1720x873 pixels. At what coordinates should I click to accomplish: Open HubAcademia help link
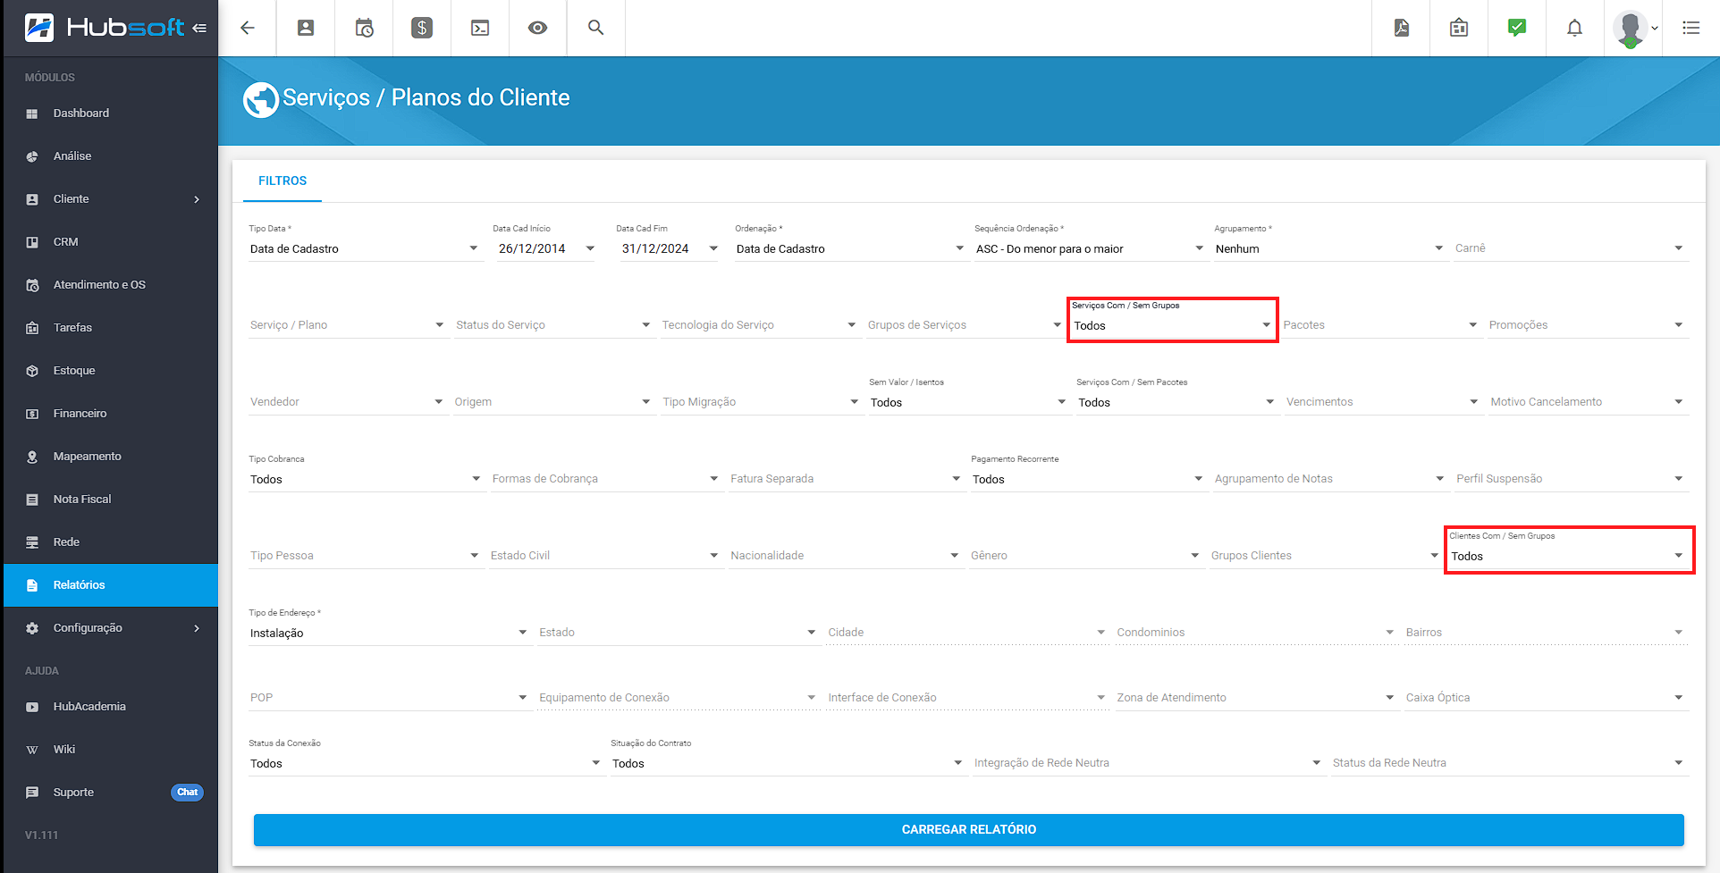point(111,707)
